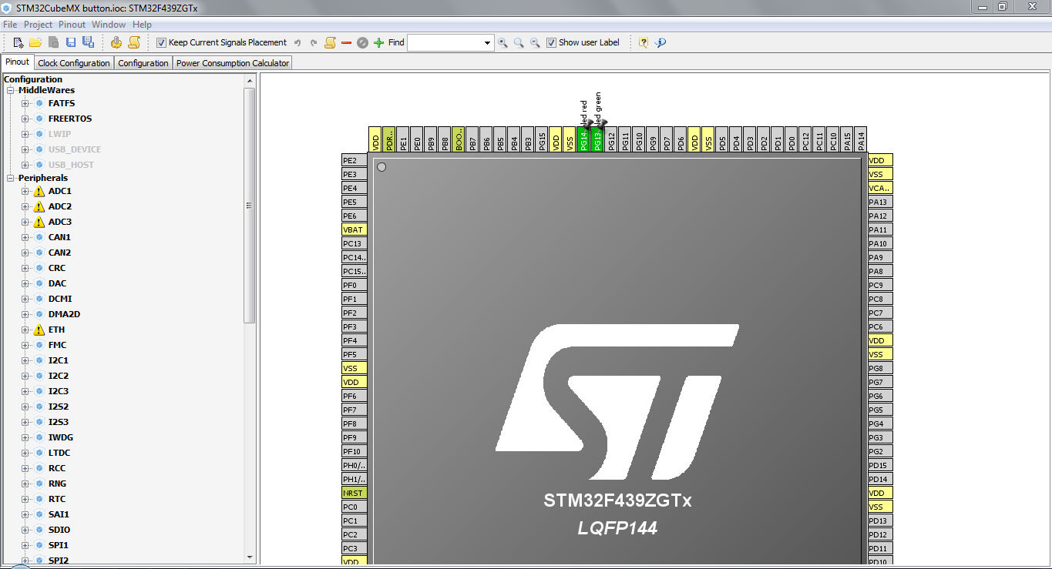
Task: Switch to the Clock Configuration tab
Action: pyautogui.click(x=74, y=63)
